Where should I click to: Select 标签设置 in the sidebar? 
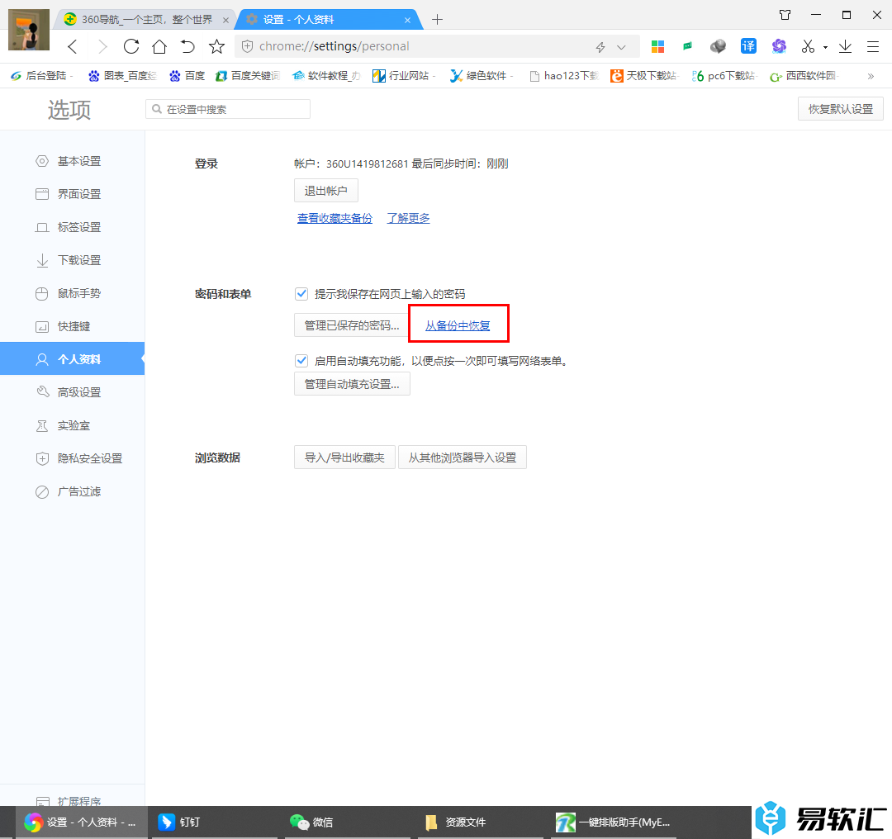(72, 227)
